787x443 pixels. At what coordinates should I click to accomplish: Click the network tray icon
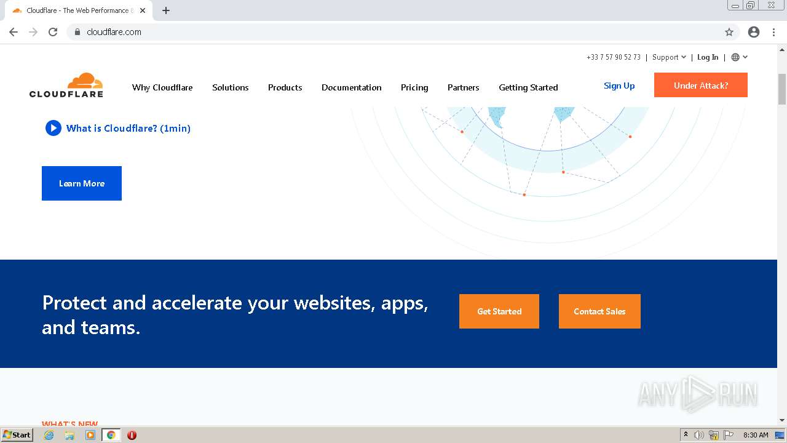[x=714, y=435]
